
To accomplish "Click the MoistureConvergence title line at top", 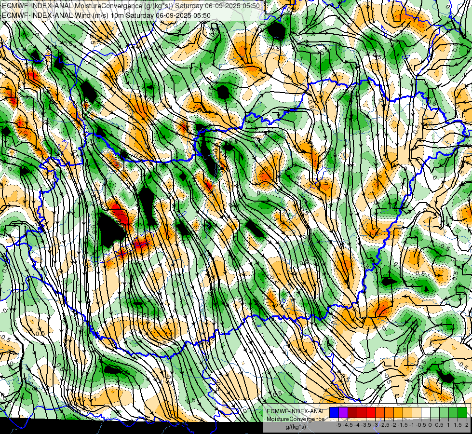I will pos(131,6).
